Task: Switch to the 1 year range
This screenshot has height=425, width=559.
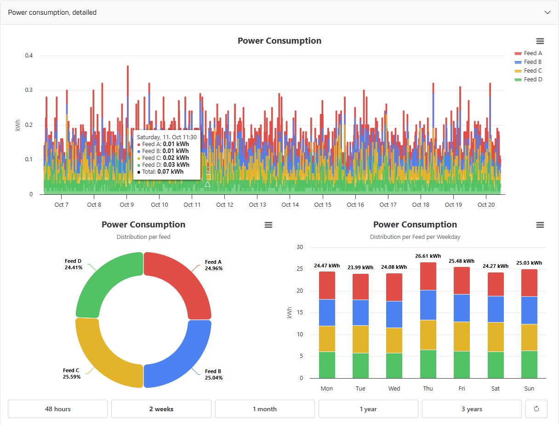Action: (368, 409)
